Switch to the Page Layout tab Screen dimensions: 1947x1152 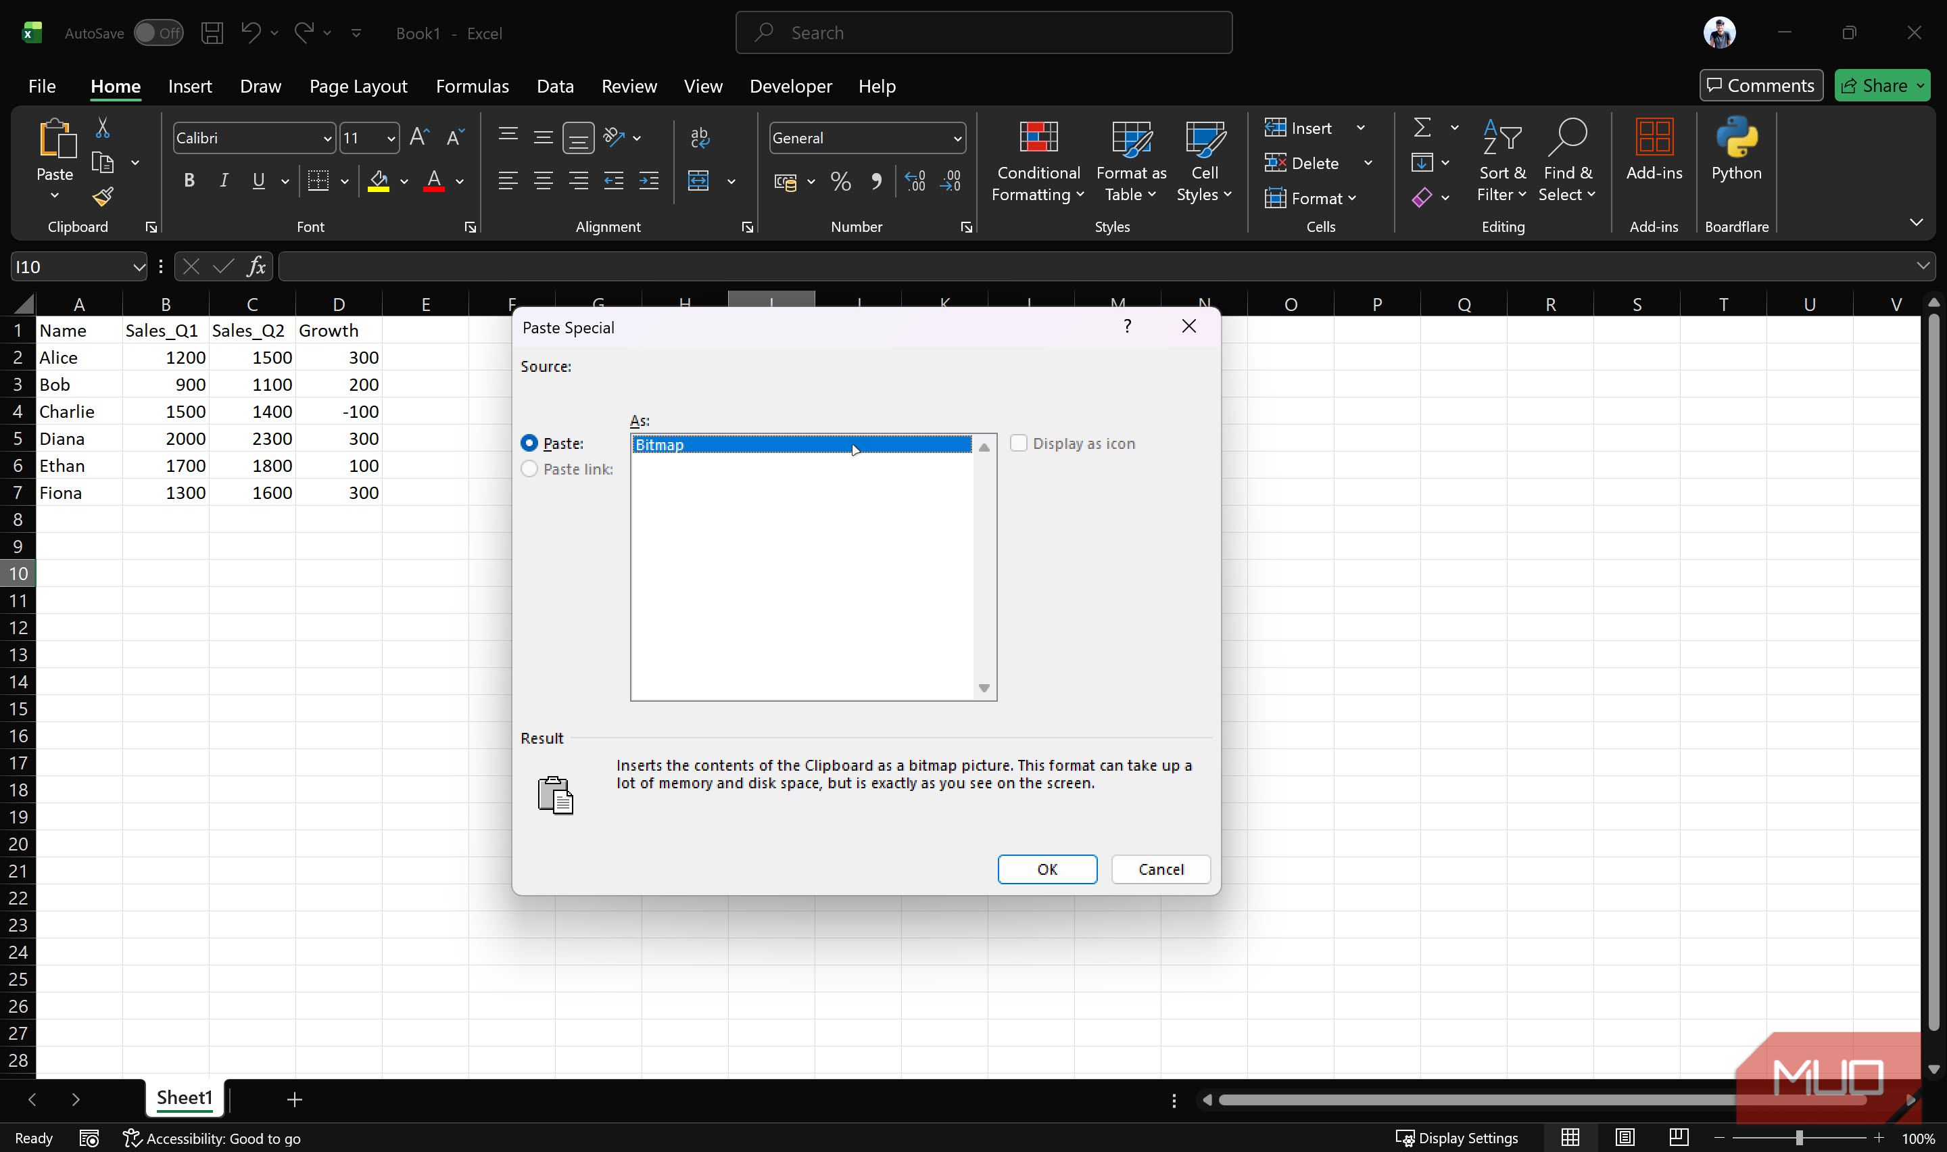click(x=358, y=86)
